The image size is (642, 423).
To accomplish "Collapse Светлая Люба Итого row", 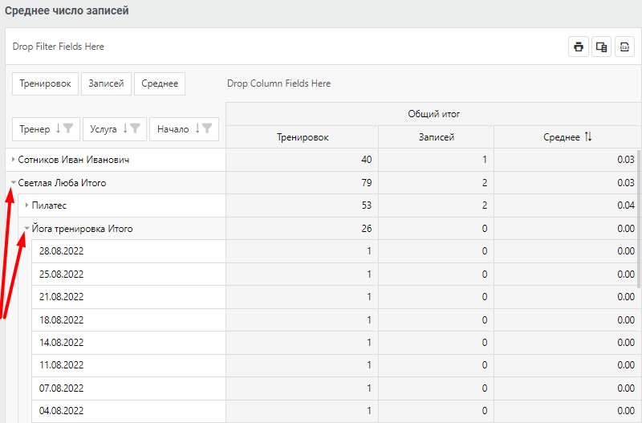I will click(13, 183).
